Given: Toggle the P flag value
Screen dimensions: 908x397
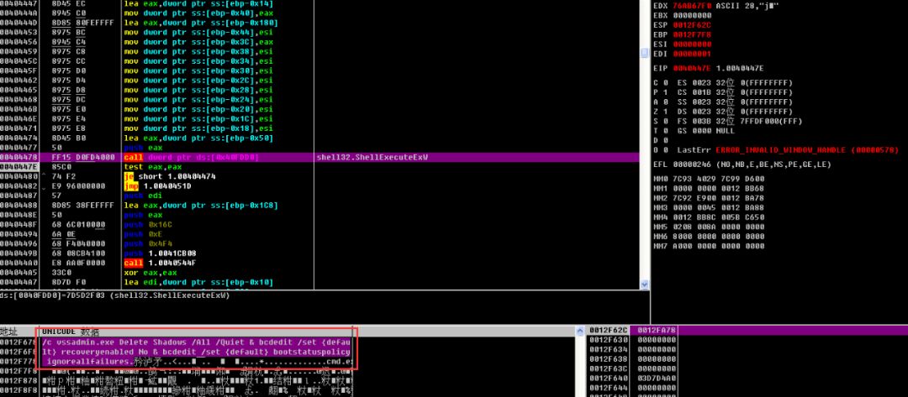Looking at the screenshot, I should (666, 92).
